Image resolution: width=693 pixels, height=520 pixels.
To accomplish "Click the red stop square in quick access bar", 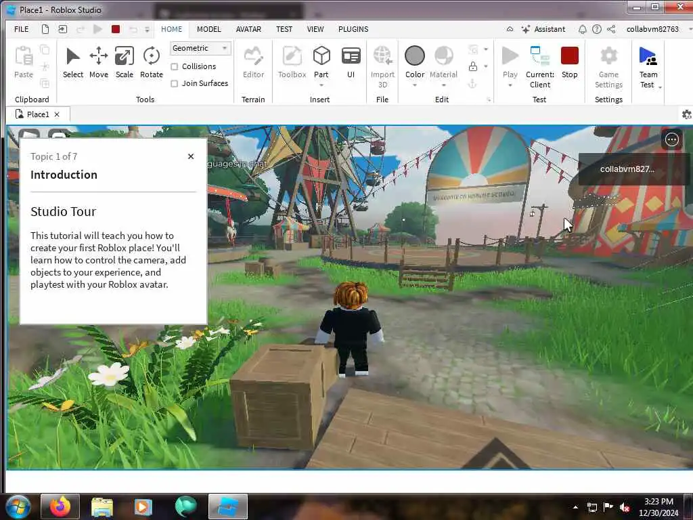I will click(x=116, y=29).
